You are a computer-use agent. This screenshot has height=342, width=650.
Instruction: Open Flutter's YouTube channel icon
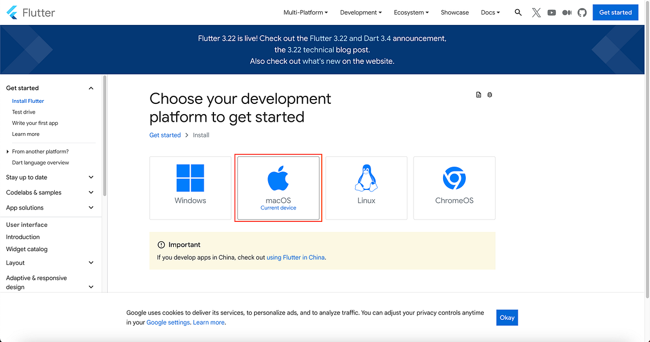tap(551, 12)
